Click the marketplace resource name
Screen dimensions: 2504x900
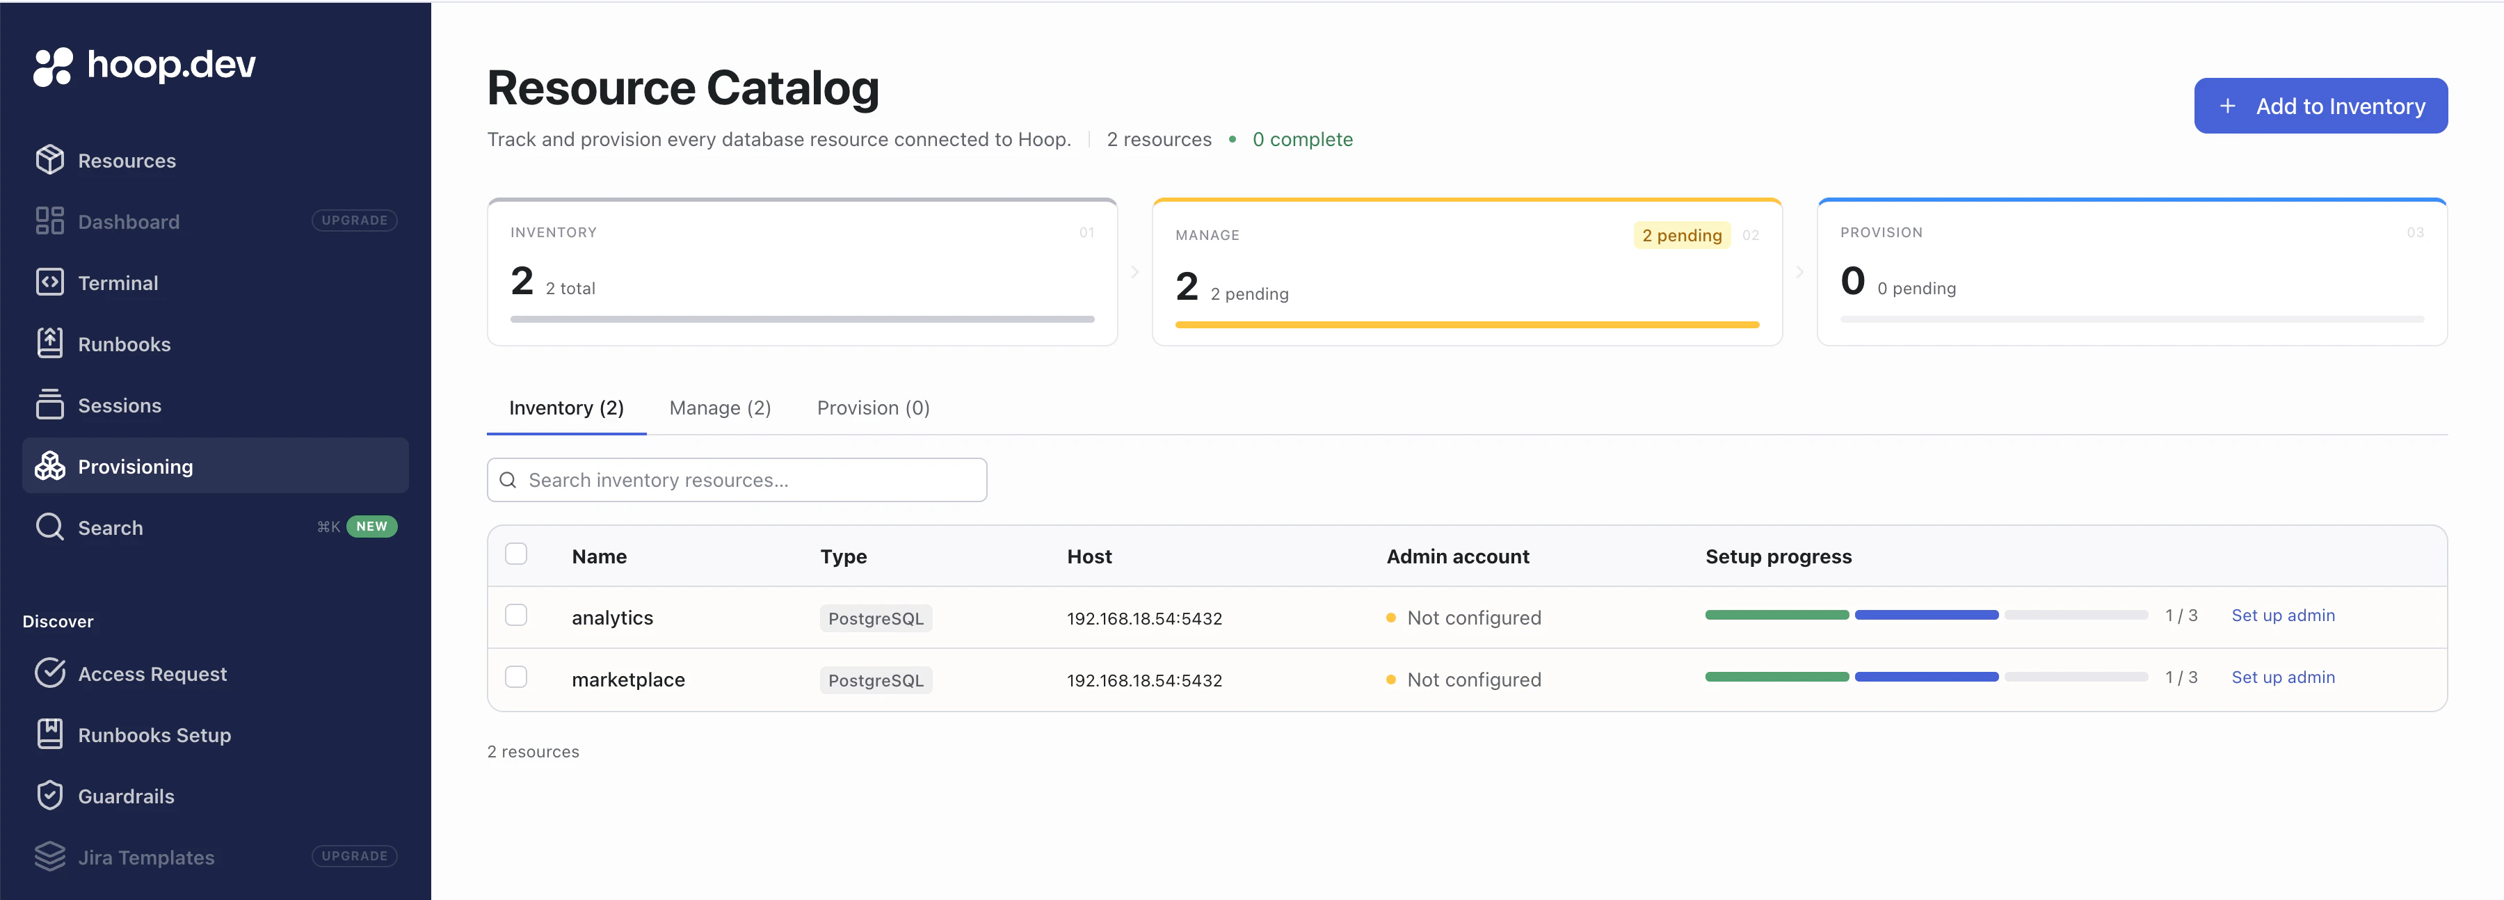click(x=628, y=680)
